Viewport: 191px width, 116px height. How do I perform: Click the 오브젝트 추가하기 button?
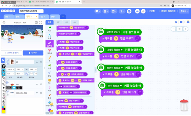point(11,53)
